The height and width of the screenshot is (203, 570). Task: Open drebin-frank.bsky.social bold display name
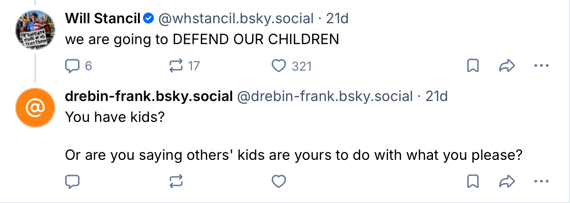pyautogui.click(x=148, y=97)
